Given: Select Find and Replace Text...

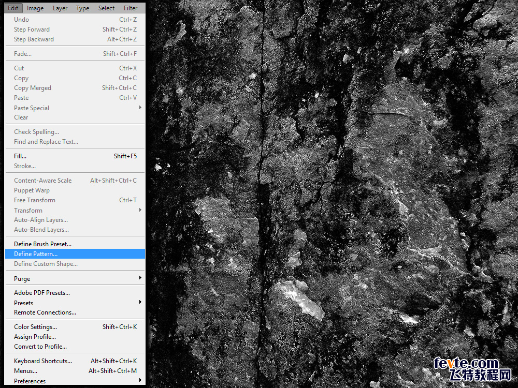Looking at the screenshot, I should tap(75, 142).
